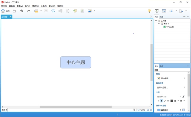Open text case M dropdown arrow
Viewport: 191px width, 117px height.
tap(184, 101)
